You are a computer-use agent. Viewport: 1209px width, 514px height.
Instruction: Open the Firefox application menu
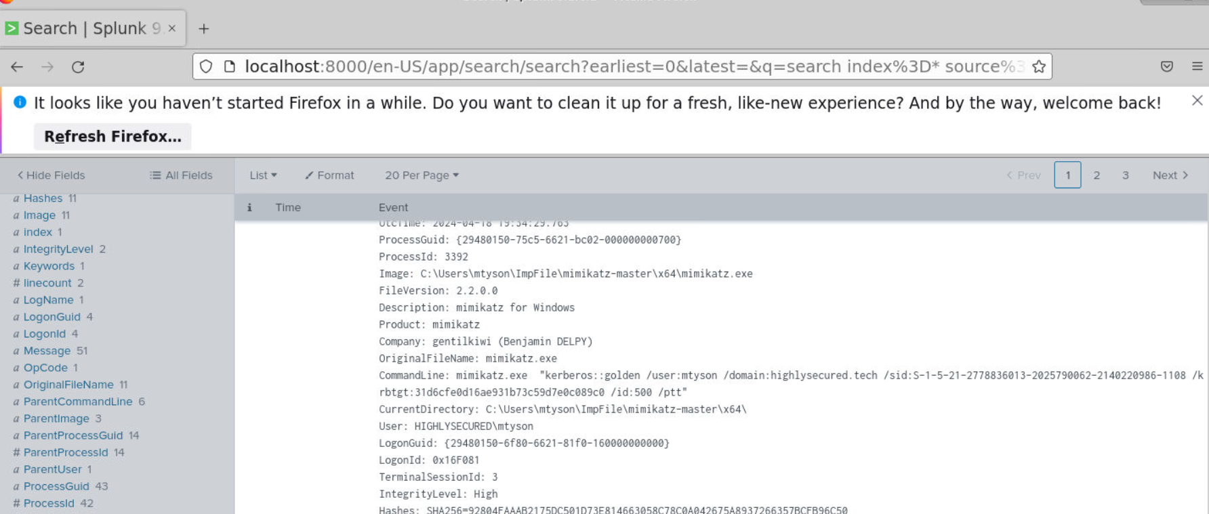(x=1197, y=66)
